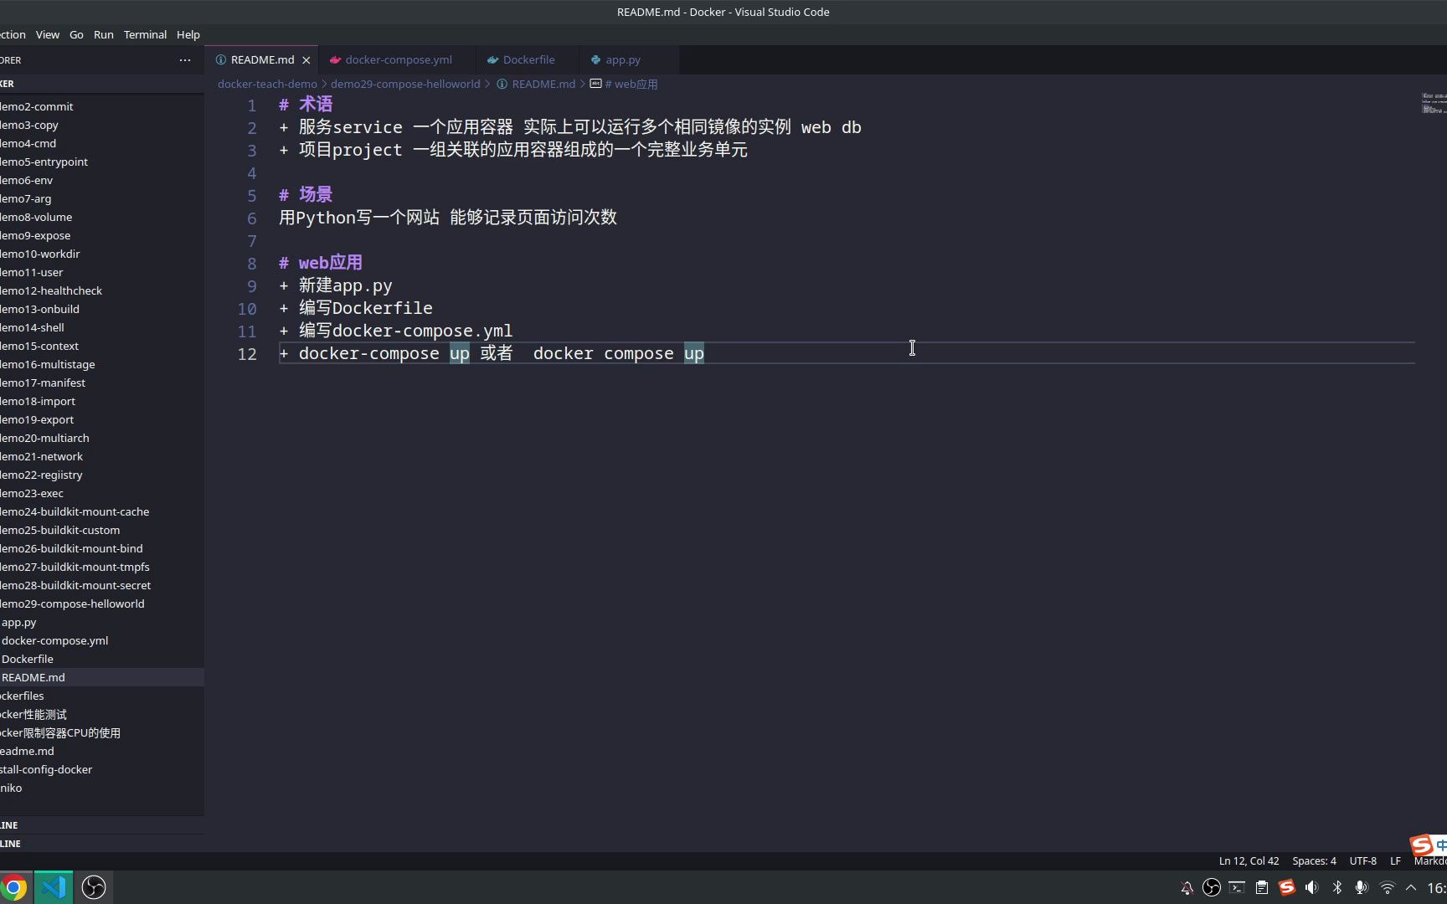Expand the demo21-network folder
Viewport: 1447px width, 904px height.
(x=102, y=456)
